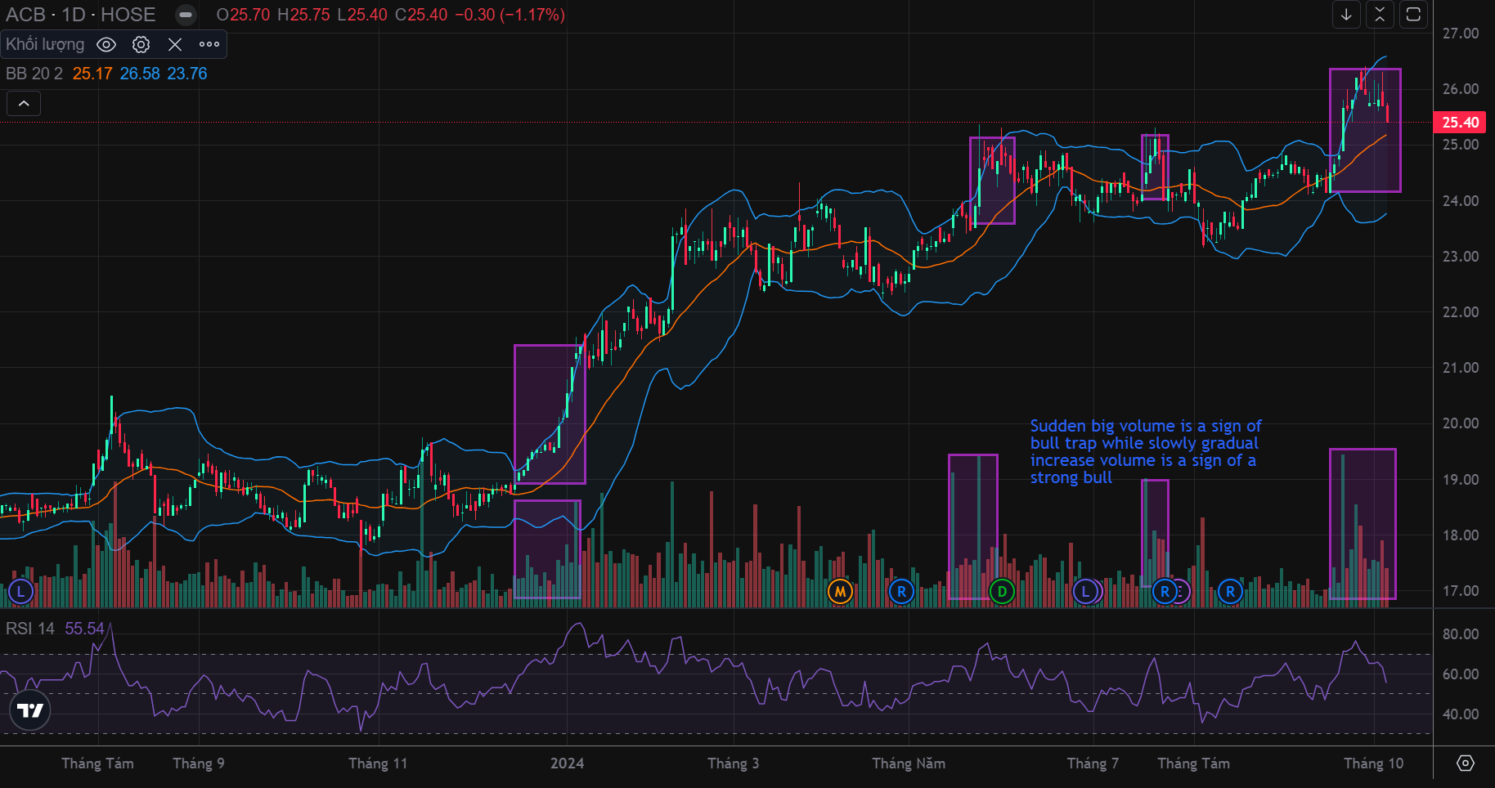Click the Tháng 11 time axis label
Viewport: 1495px width, 788px height.
point(378,763)
